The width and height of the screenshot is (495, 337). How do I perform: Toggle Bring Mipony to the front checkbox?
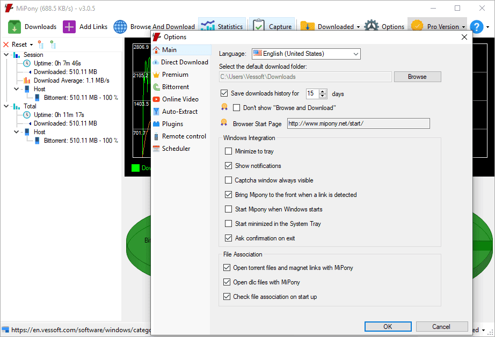[x=228, y=195]
